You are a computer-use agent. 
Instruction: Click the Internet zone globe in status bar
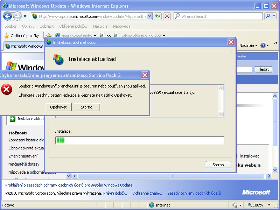click(x=152, y=205)
